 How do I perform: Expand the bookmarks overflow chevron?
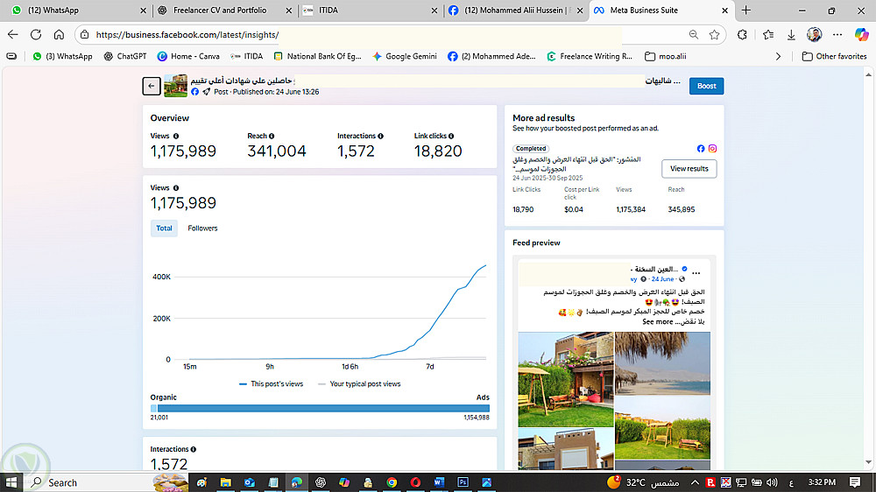point(778,56)
